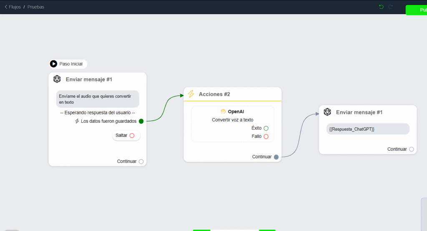Click the redo arrow icon in top bar

tap(391, 7)
